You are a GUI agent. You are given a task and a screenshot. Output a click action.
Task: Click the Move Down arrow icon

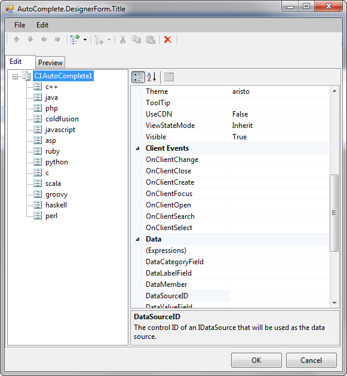(30, 39)
